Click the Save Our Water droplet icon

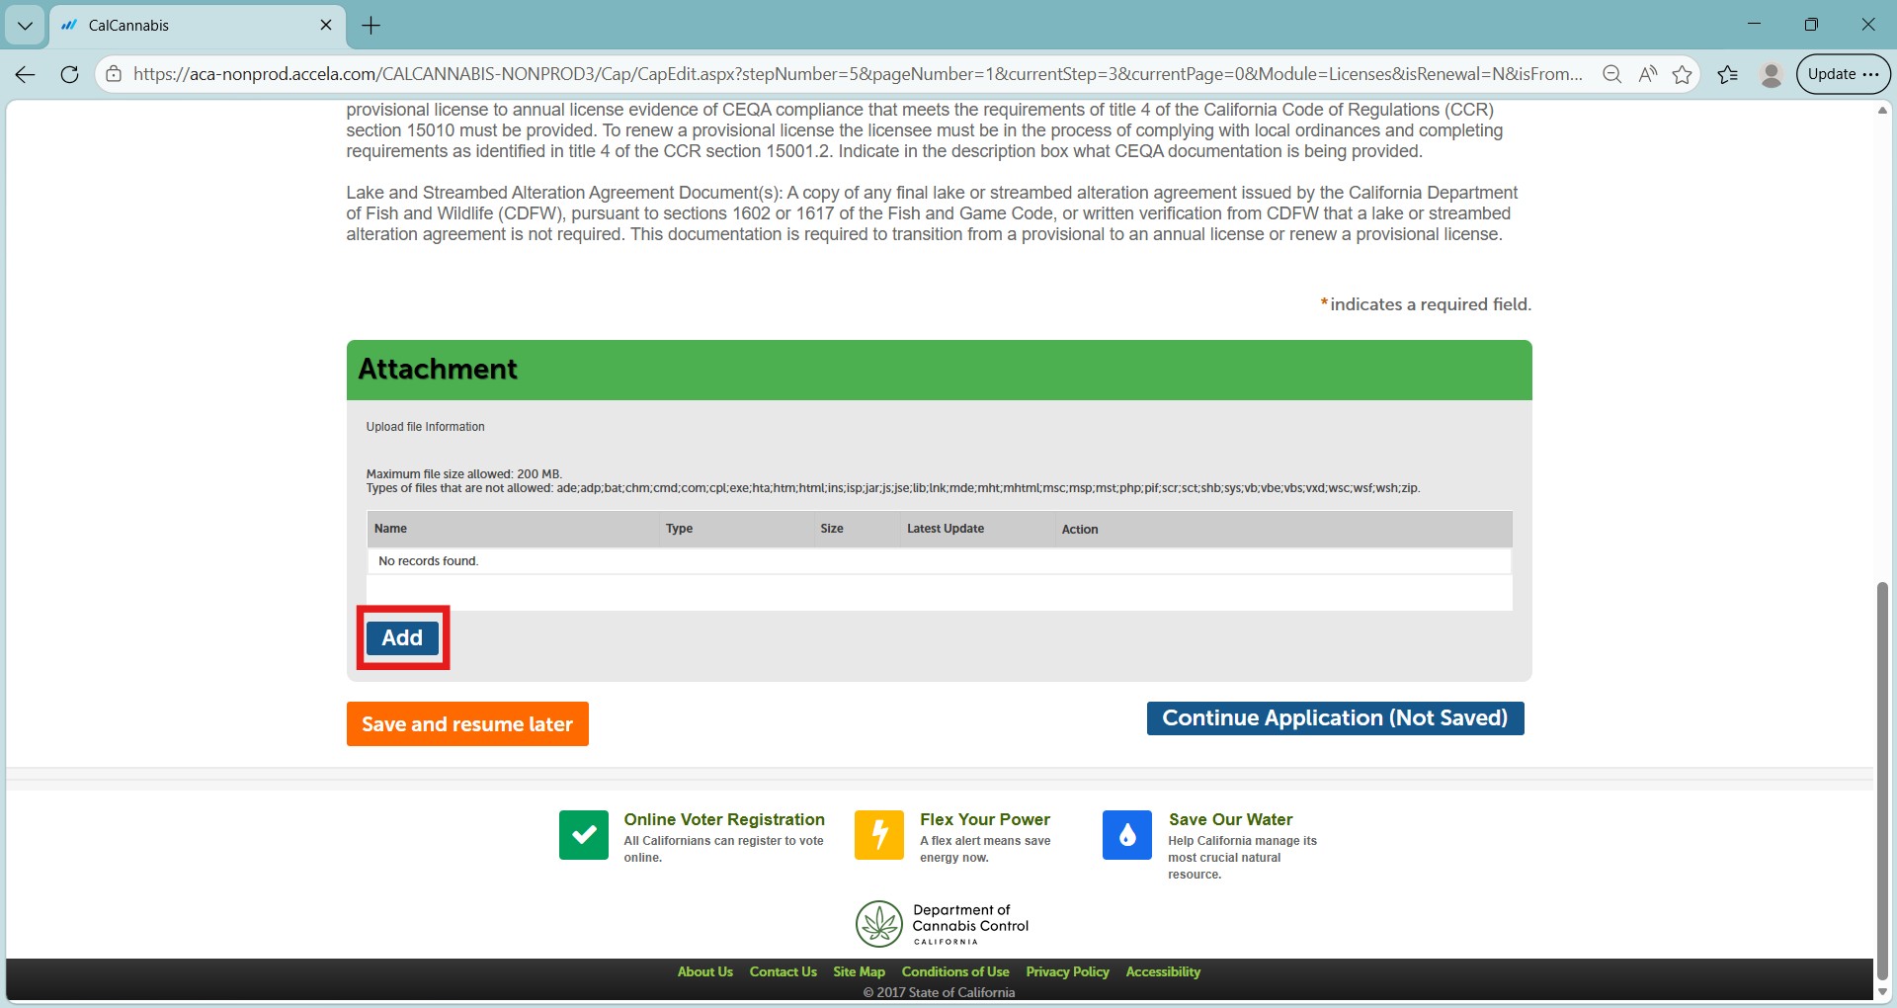1127,835
